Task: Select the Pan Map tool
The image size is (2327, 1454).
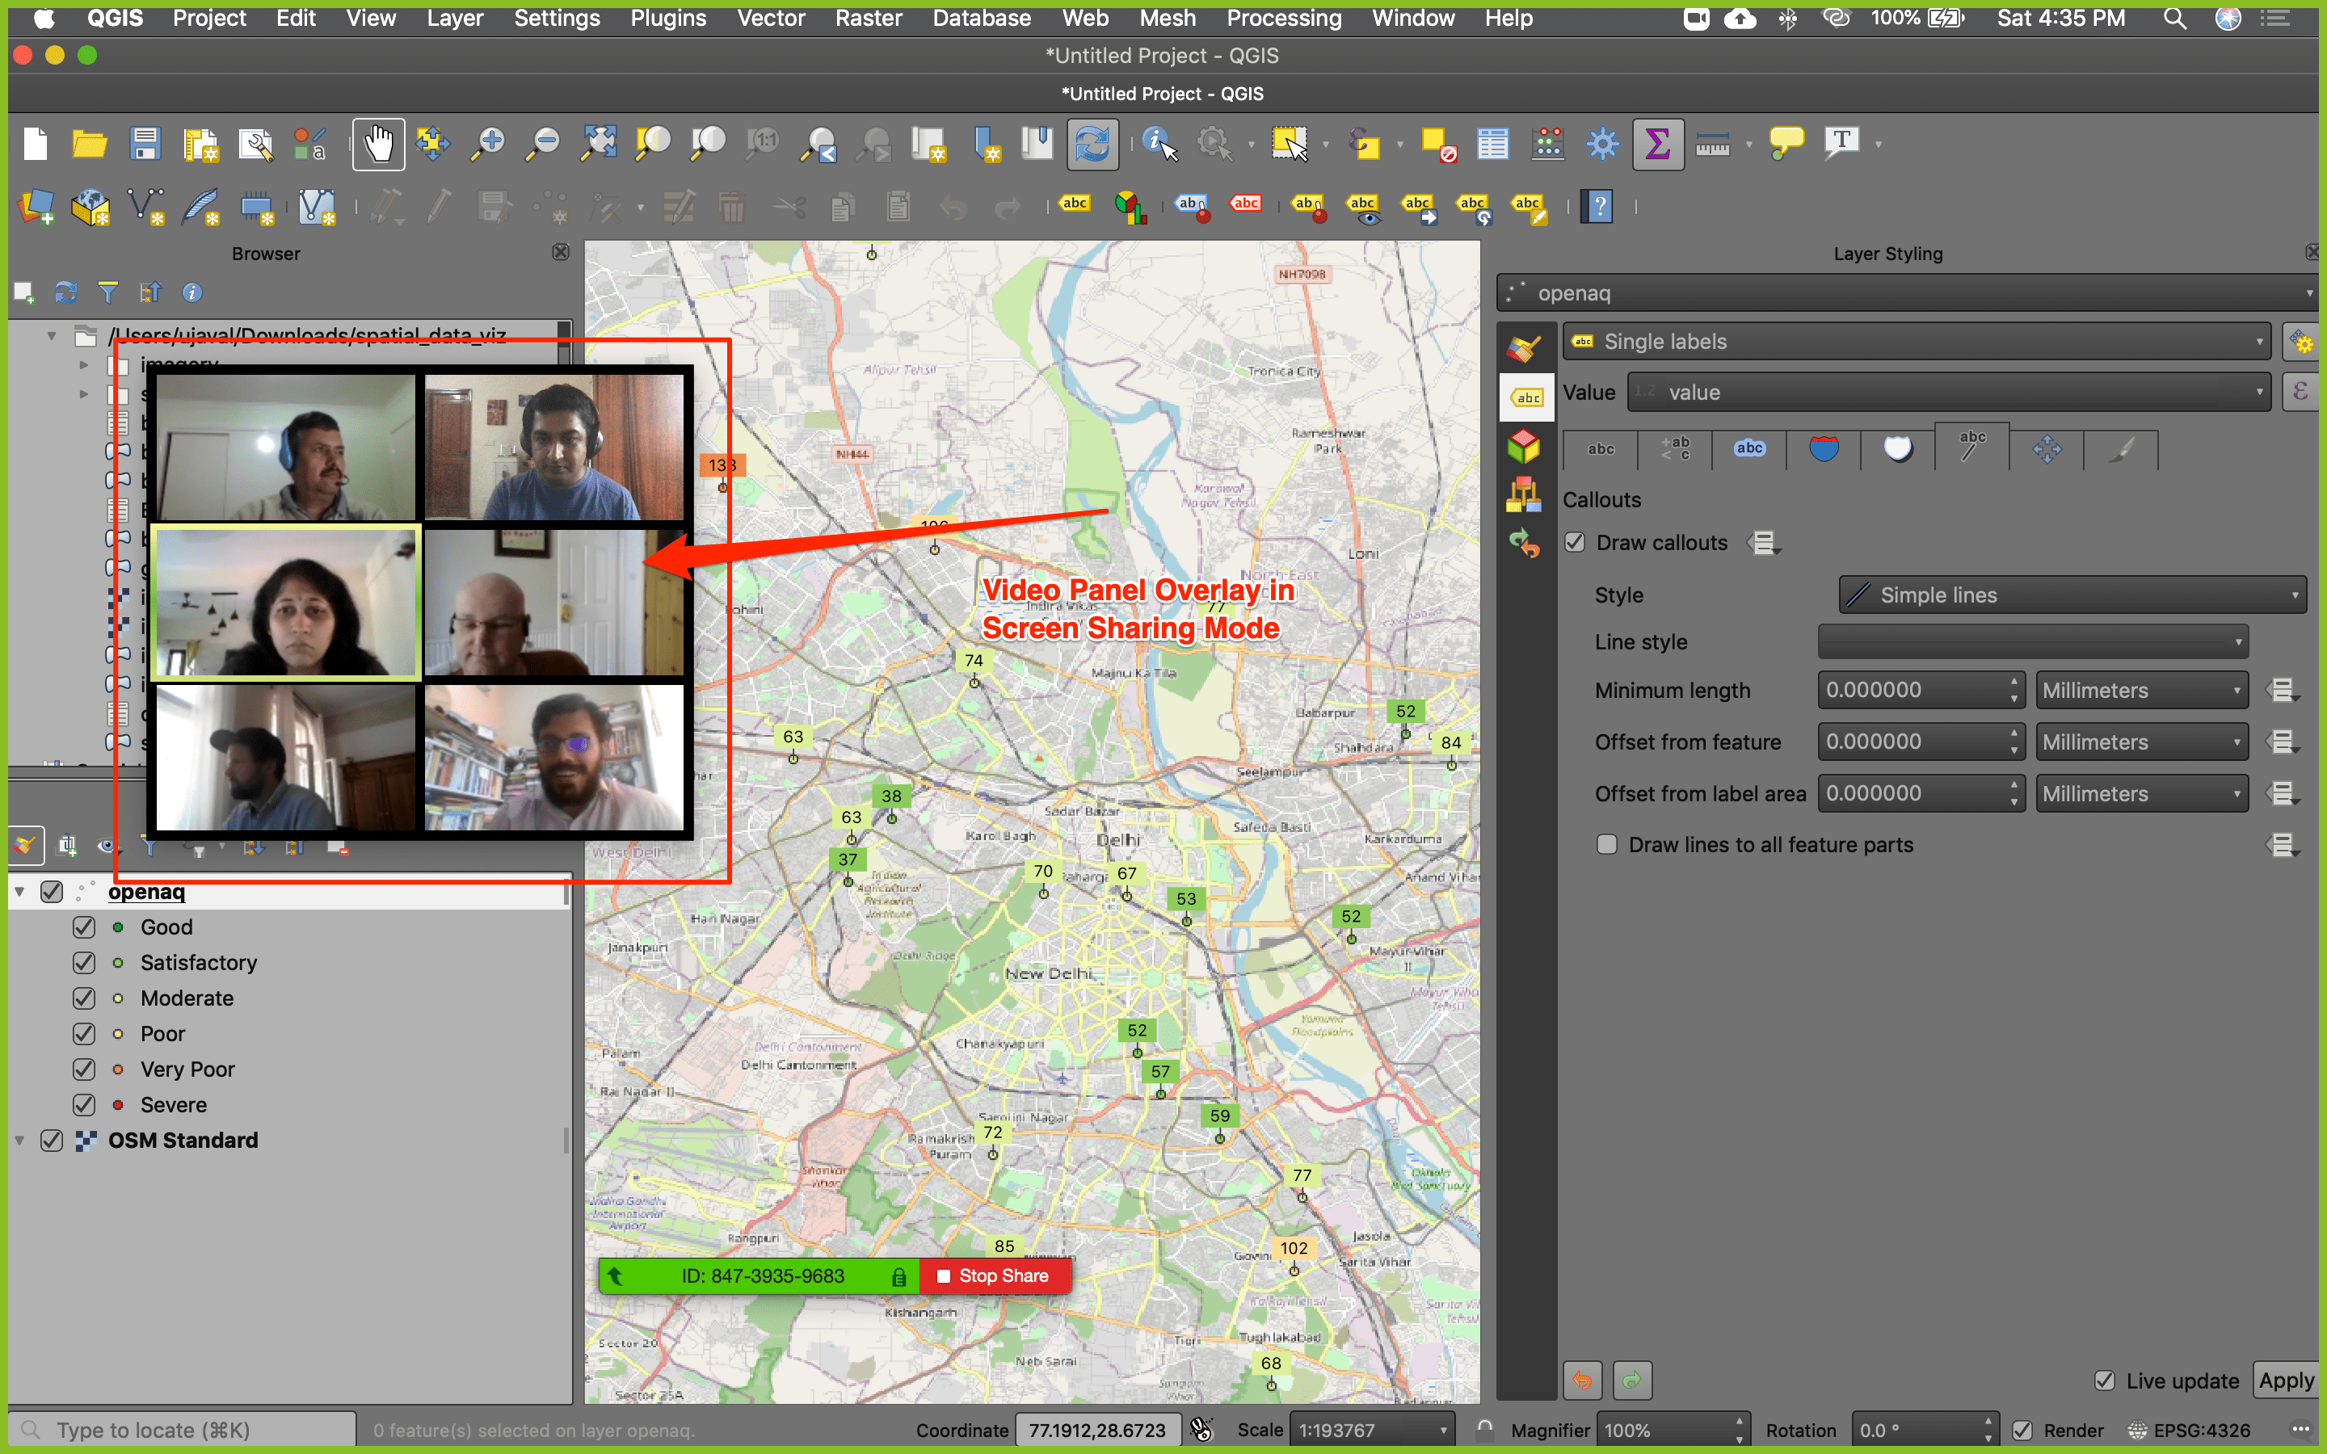Action: tap(378, 143)
